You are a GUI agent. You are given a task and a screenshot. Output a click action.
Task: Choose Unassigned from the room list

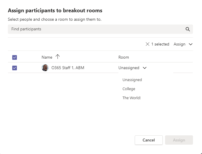pos(132,80)
